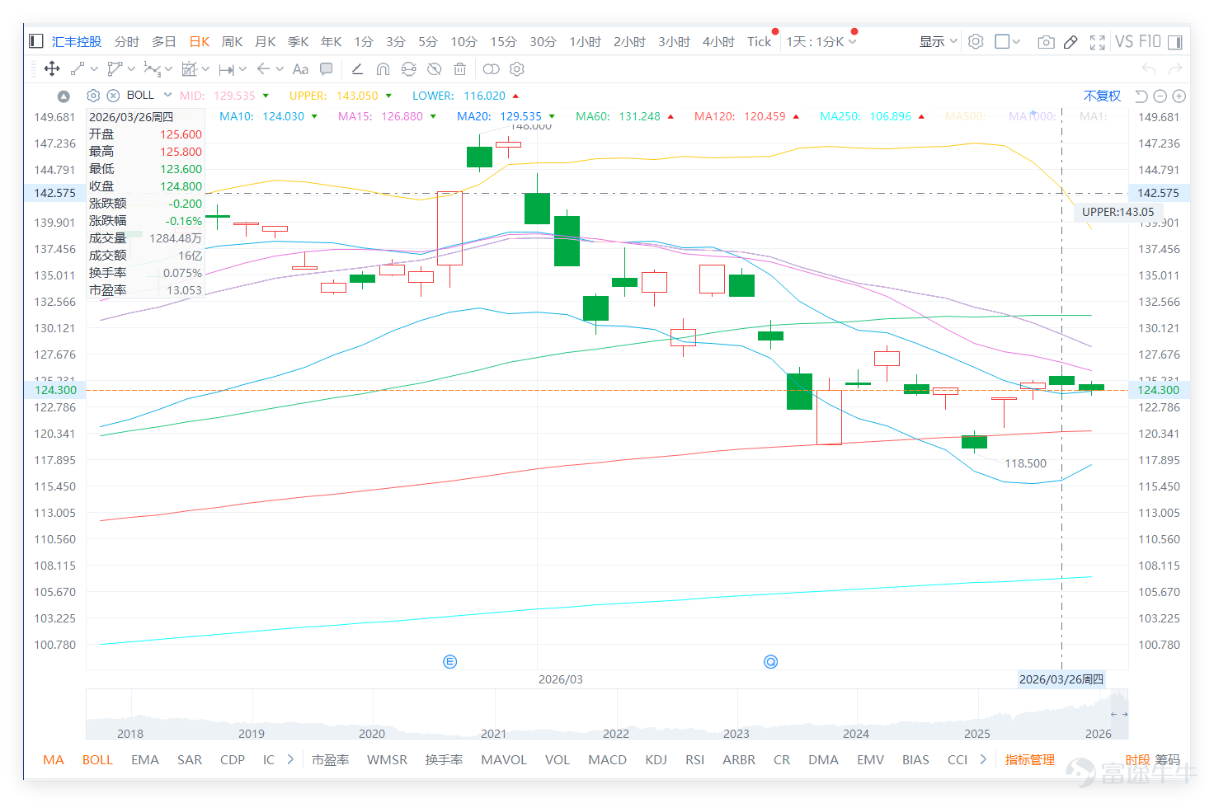1214x803 pixels.
Task: Hide all drawings with eye-slash icon
Action: 434,69
